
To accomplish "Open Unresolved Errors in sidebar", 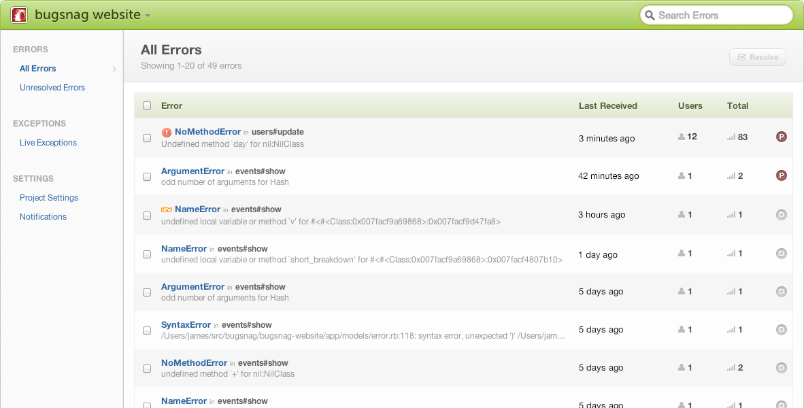I will [52, 88].
